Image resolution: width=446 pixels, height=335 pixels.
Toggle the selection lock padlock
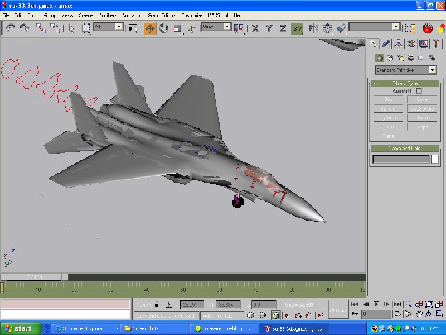(x=157, y=304)
